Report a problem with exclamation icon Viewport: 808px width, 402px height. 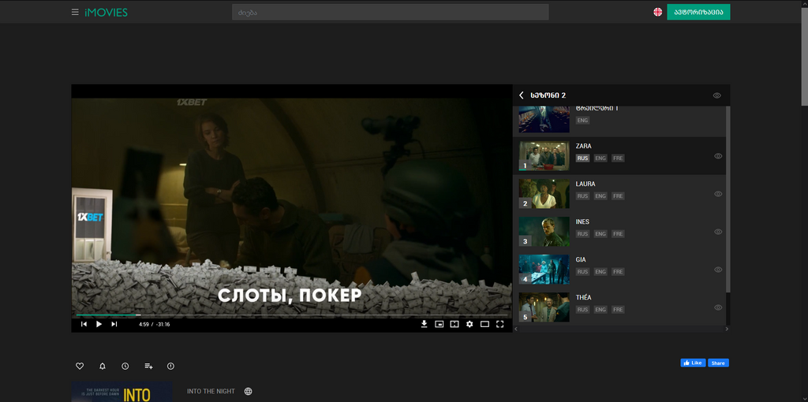click(x=170, y=366)
